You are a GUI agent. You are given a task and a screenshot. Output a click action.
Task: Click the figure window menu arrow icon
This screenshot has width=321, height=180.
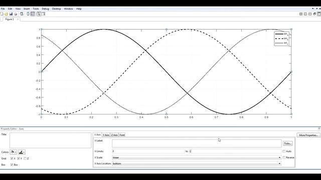[x=313, y=9]
